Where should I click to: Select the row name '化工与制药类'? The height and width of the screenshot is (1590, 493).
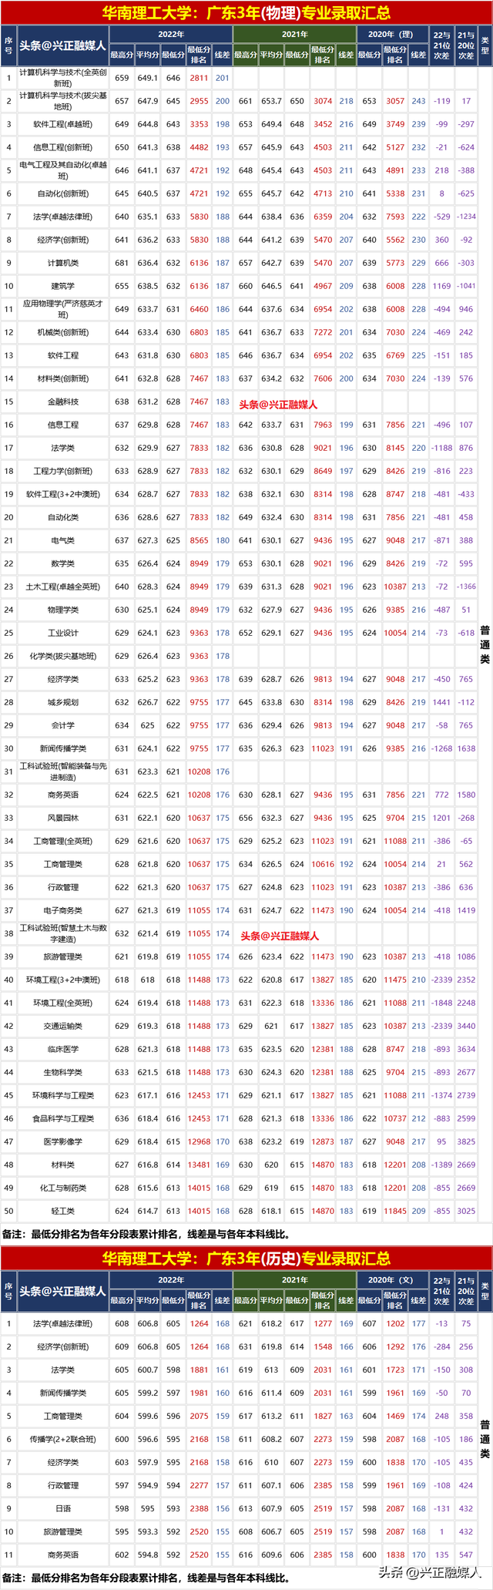62,1188
